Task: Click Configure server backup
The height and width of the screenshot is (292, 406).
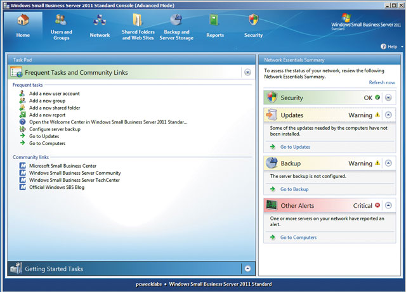Action: 55,129
